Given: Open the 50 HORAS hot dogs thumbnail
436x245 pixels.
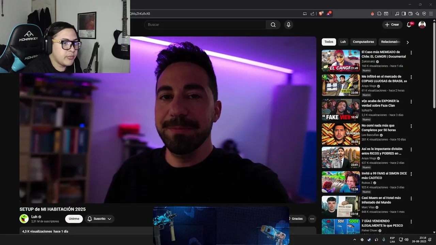Looking at the screenshot, I should 341,134.
